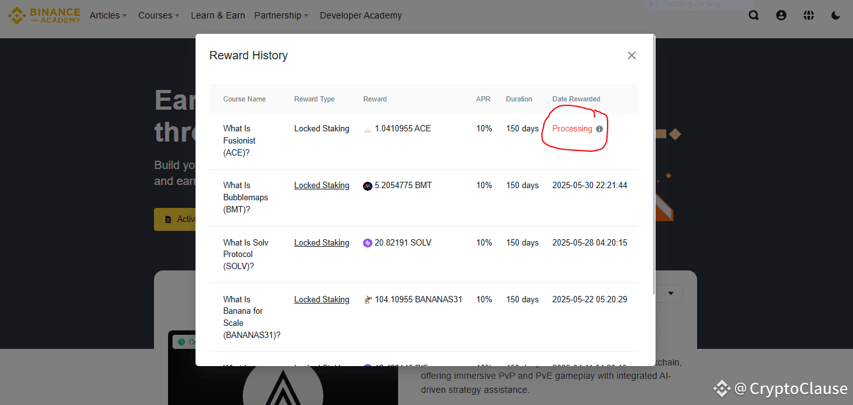This screenshot has width=853, height=405.
Task: Open the Learn & Earn page
Action: (x=218, y=15)
